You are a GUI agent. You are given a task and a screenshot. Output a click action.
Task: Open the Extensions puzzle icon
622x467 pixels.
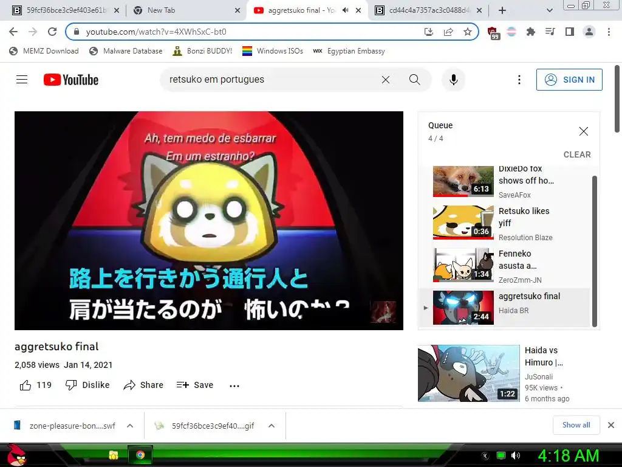coord(530,32)
